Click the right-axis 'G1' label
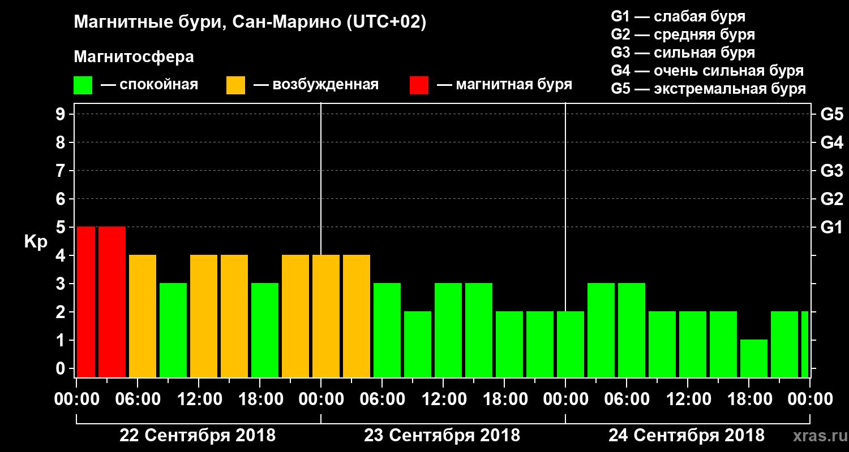Viewport: 849px width, 452px height. point(831,227)
